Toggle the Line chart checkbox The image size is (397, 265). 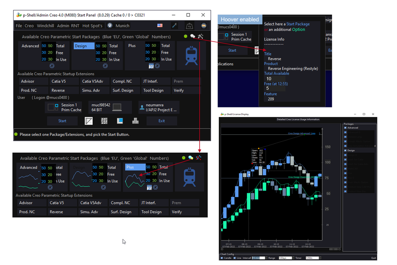tap(235, 258)
